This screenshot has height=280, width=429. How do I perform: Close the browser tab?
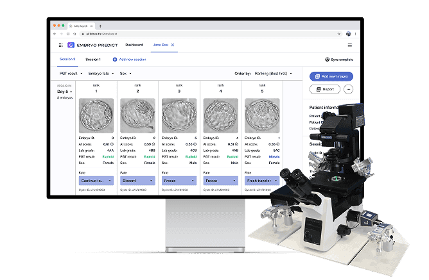click(x=91, y=26)
